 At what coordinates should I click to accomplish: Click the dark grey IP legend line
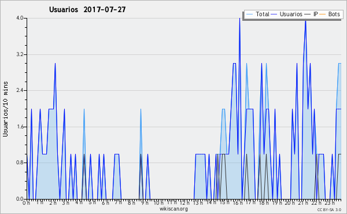tap(308, 14)
